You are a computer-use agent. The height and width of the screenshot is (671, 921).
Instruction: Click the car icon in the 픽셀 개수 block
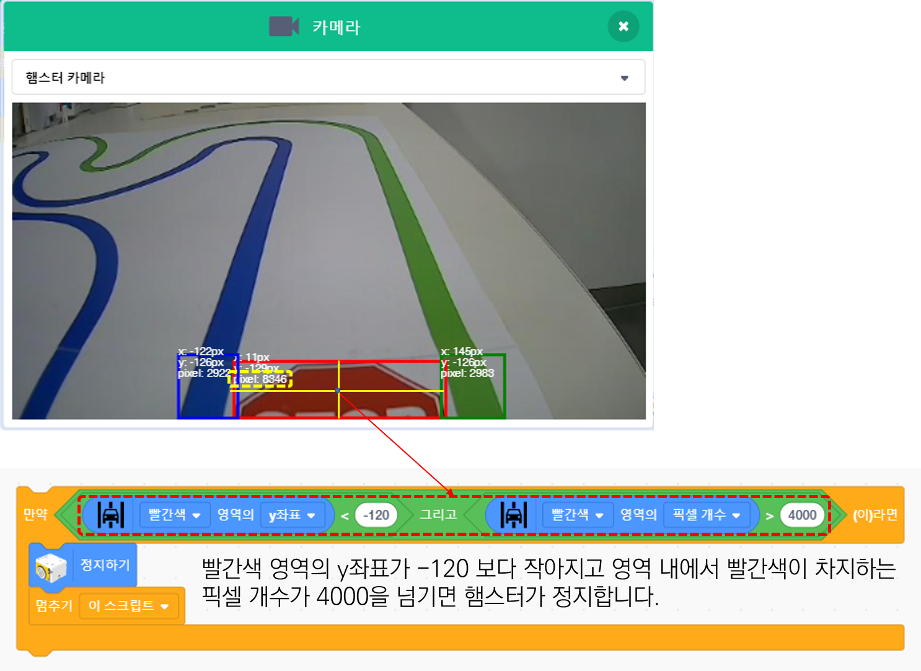[514, 515]
